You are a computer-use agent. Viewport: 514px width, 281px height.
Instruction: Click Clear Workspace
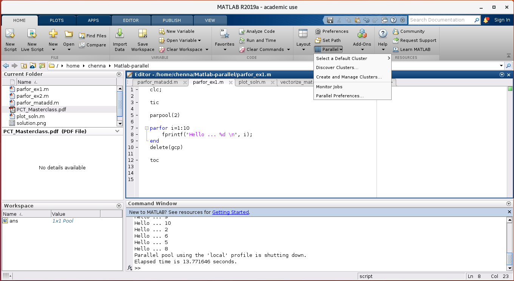[x=181, y=49]
